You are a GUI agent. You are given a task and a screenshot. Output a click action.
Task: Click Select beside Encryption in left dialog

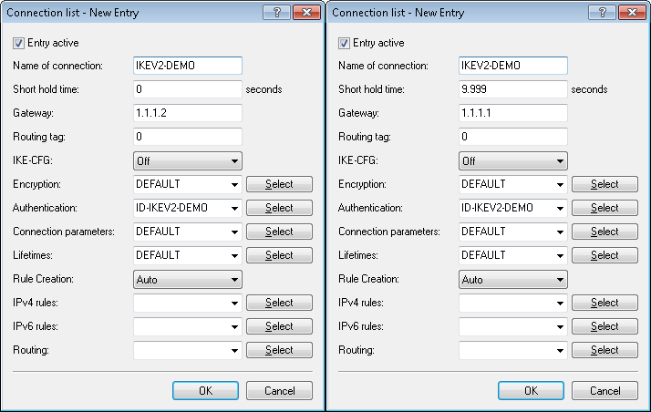279,184
